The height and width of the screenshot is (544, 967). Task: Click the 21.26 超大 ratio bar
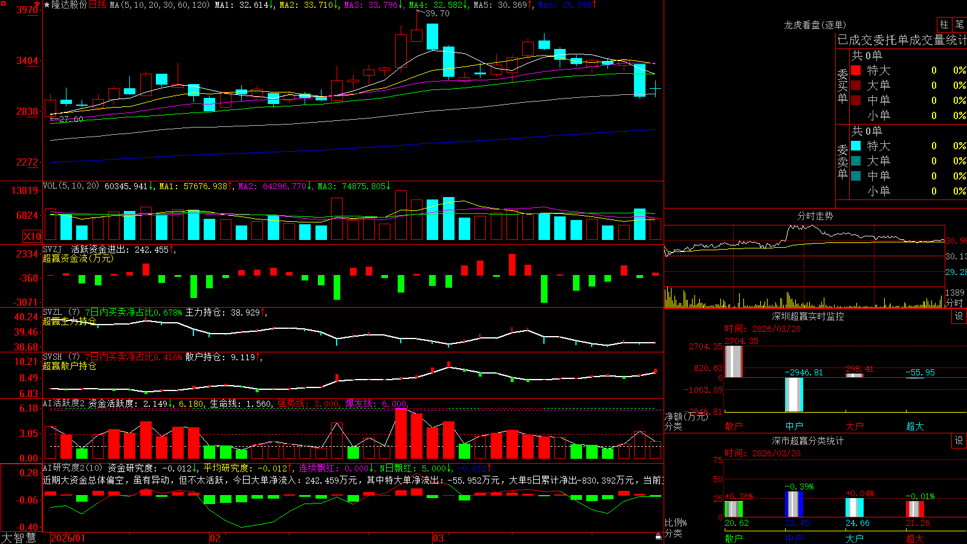(x=915, y=509)
